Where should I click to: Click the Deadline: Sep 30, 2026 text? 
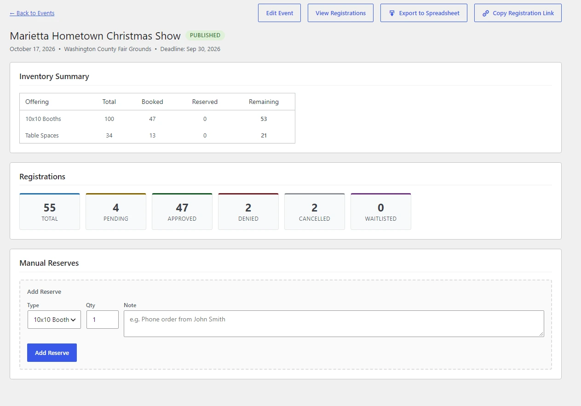coord(190,49)
